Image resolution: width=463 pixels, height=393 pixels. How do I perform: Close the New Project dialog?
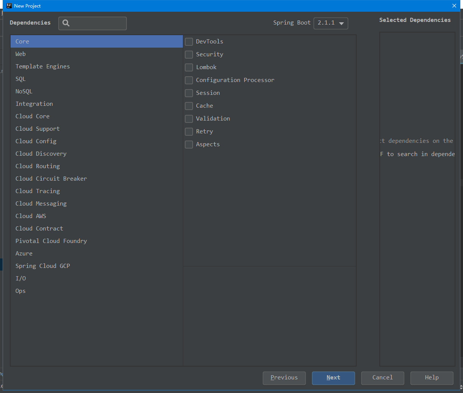click(454, 6)
